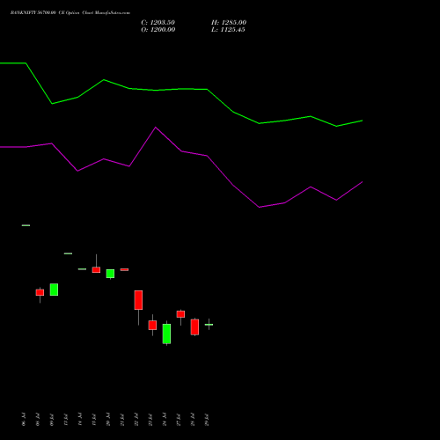The image size is (440, 440).
Task: Click the 22 Jul date axis label
Action: pos(136,419)
